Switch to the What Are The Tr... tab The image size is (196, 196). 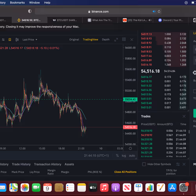coord(100,20)
